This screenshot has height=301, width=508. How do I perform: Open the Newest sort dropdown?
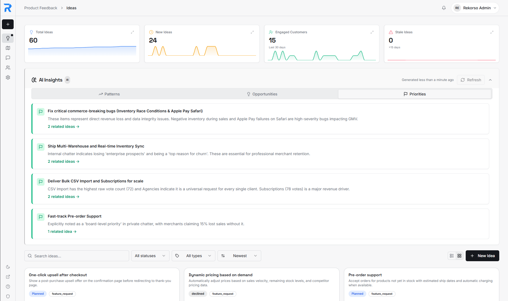(239, 256)
